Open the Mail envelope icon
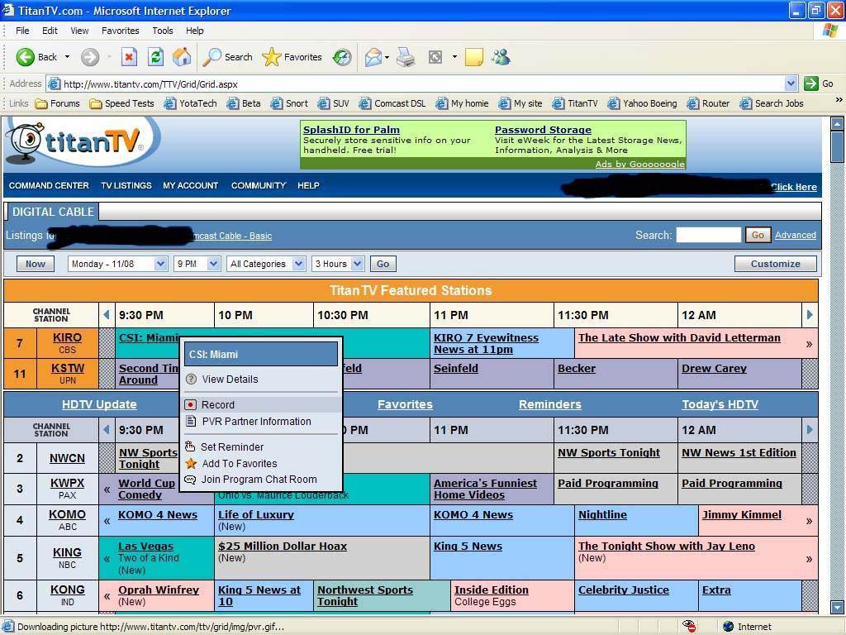The image size is (846, 635). 373,57
